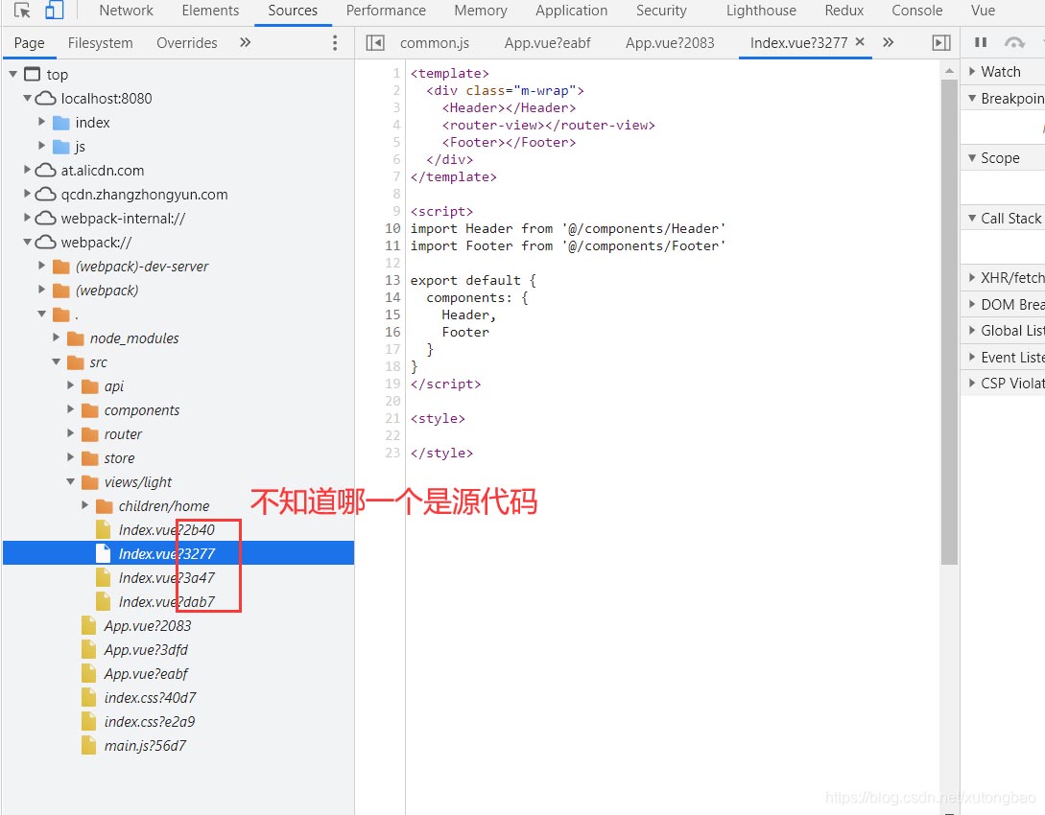Expand qcdn.zhangzhongyun.com domain node
This screenshot has width=1045, height=815.
point(27,194)
